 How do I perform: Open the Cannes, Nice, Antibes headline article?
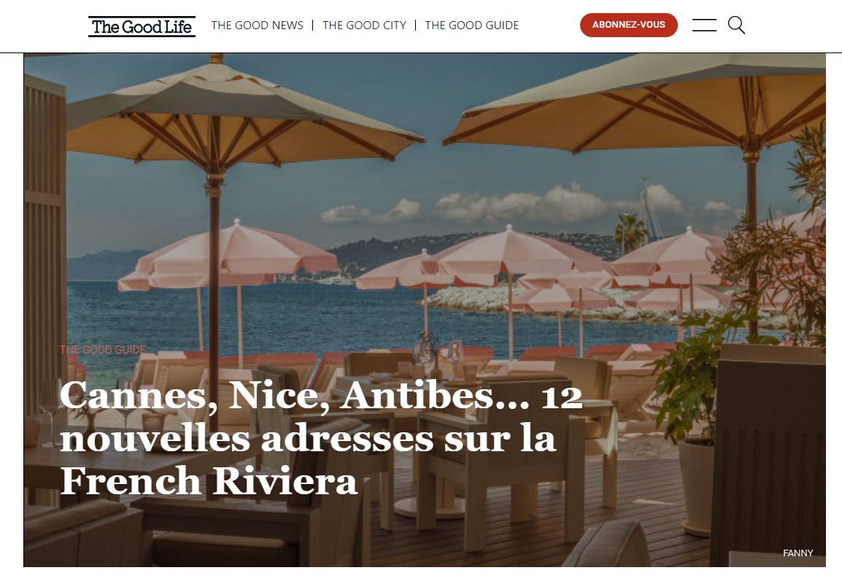coord(320,438)
